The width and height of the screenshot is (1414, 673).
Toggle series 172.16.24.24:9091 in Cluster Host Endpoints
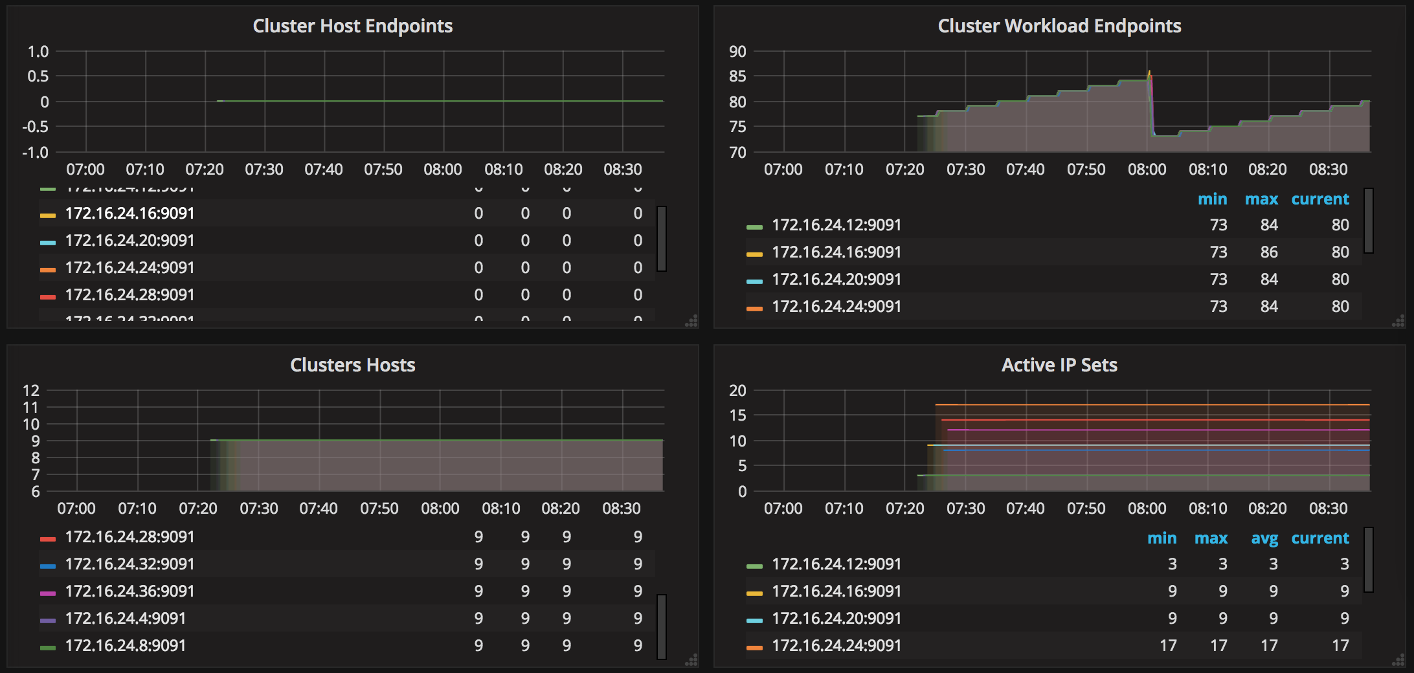[x=130, y=268]
